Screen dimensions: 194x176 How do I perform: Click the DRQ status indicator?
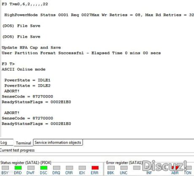57,168
